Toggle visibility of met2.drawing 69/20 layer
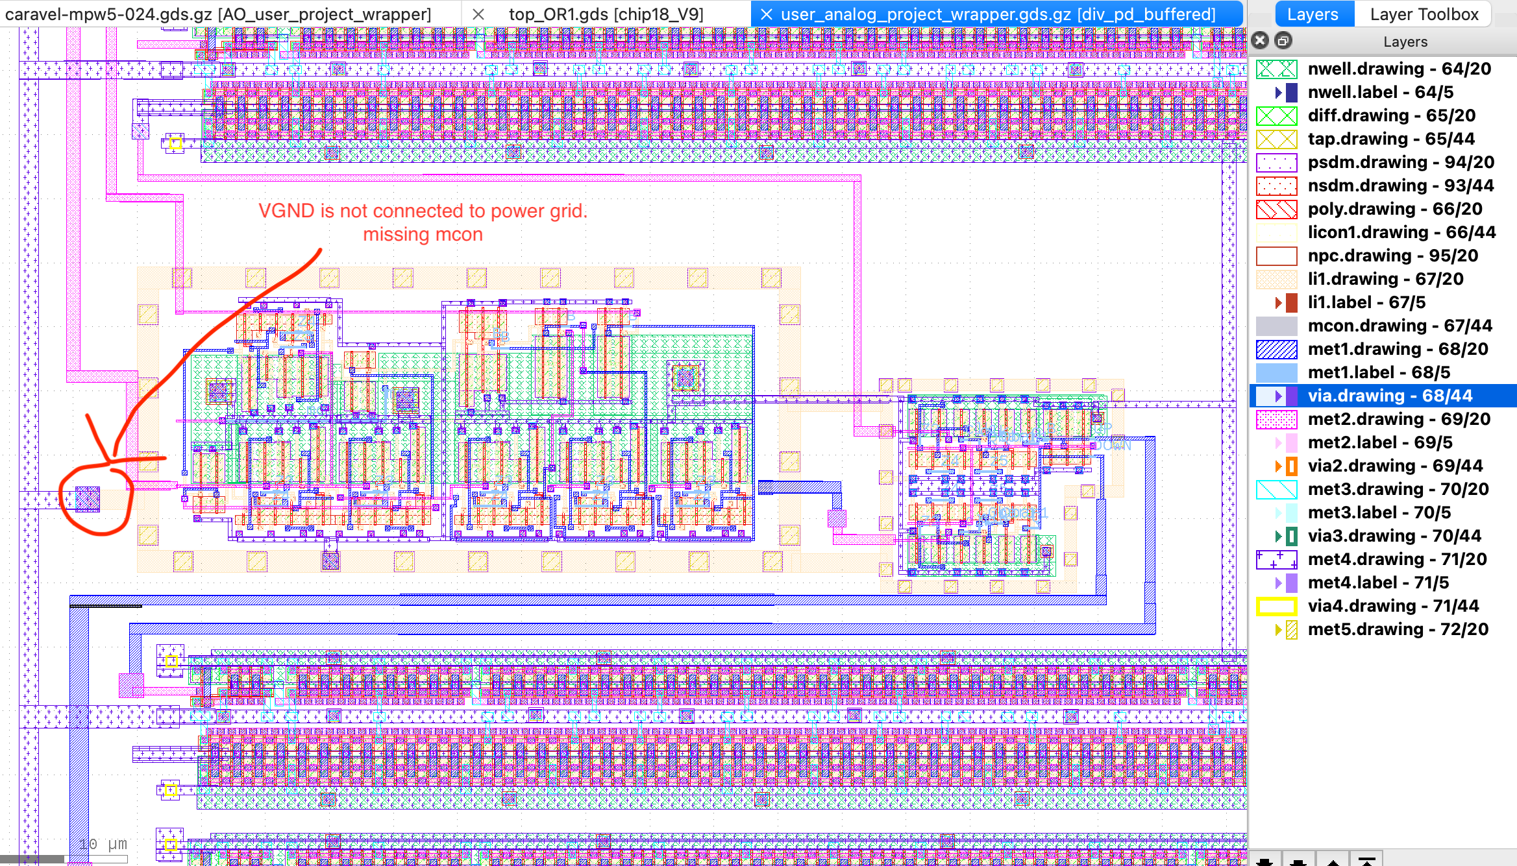Viewport: 1517px width, 866px height. [x=1276, y=419]
